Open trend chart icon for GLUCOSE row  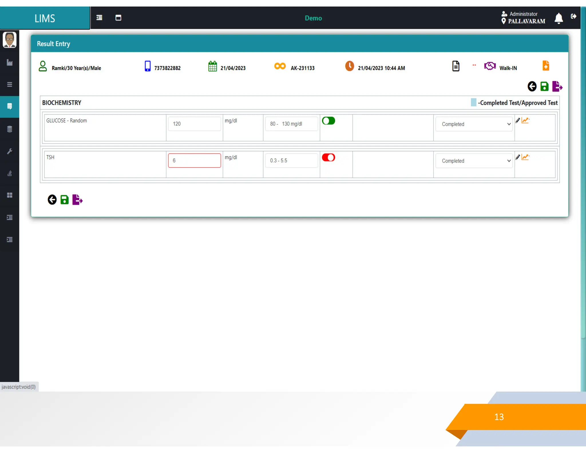tap(525, 121)
